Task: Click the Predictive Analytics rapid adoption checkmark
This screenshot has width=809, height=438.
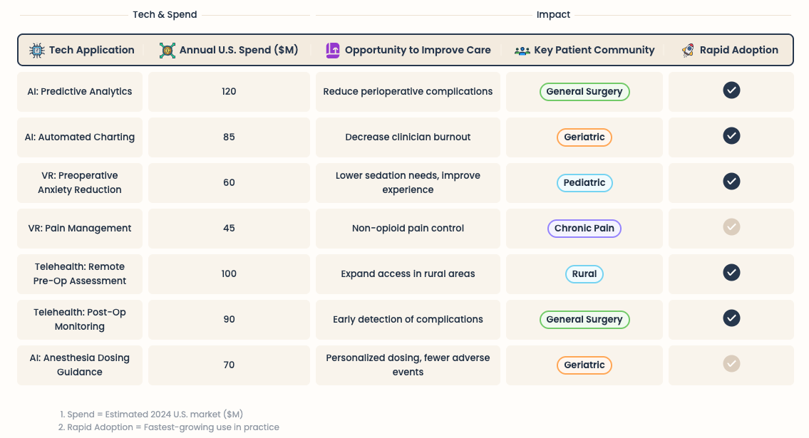Action: [731, 90]
